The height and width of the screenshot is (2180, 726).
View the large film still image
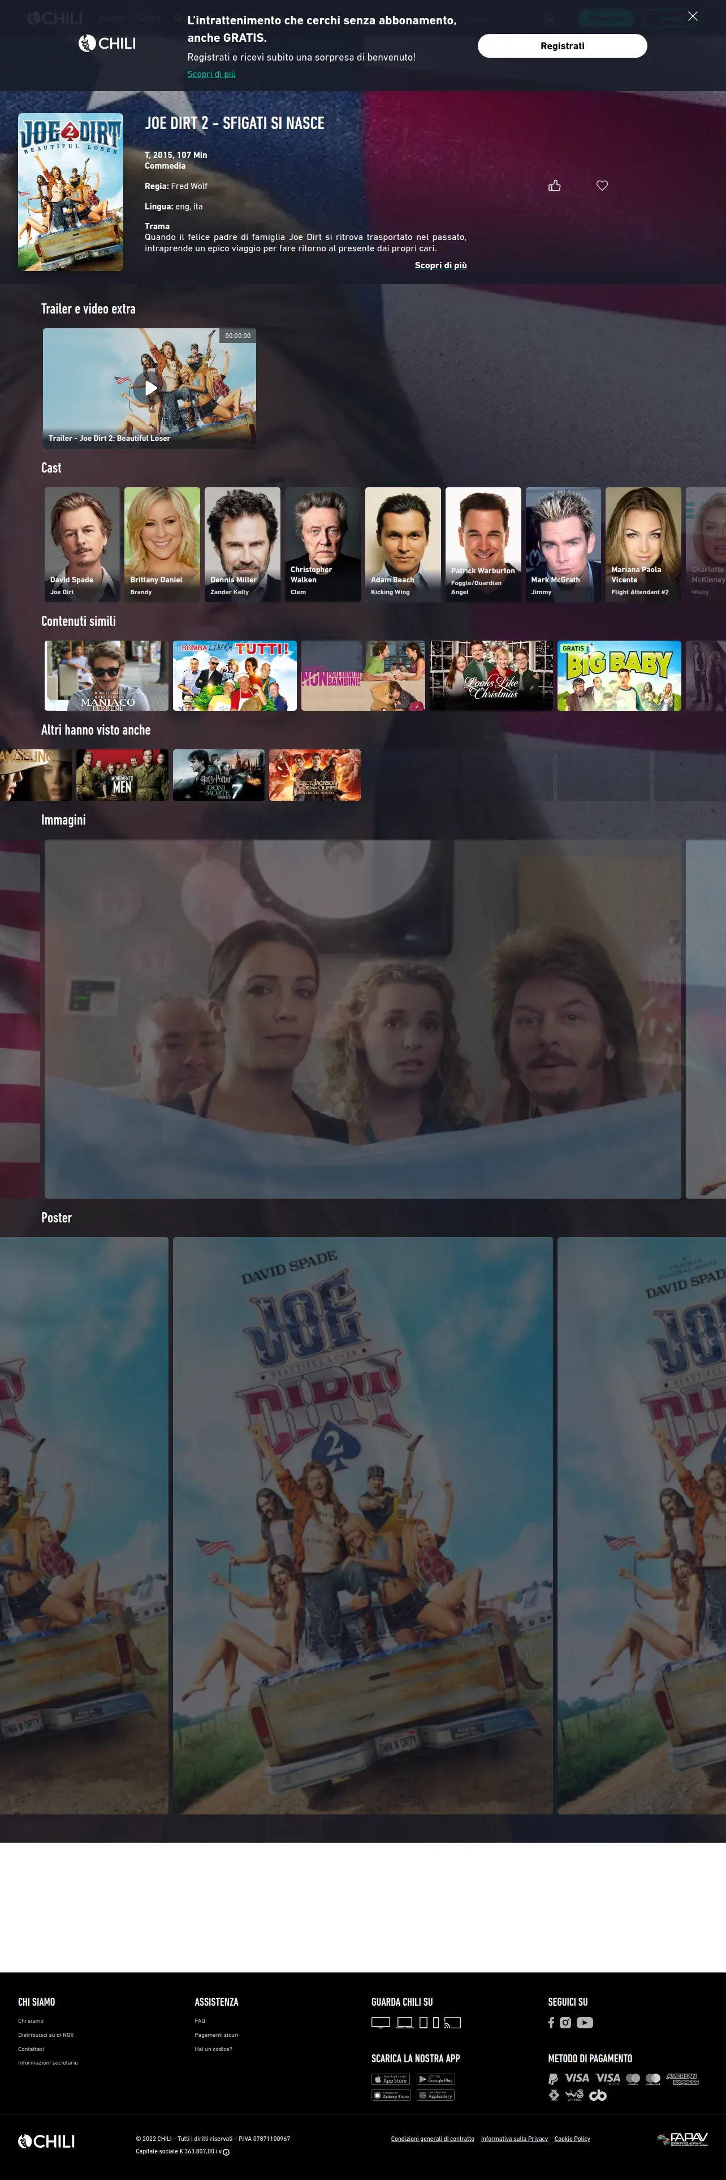tap(362, 1018)
